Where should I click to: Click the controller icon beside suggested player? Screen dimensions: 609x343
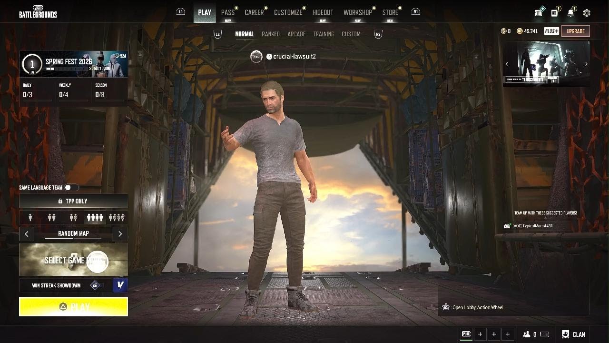point(508,226)
